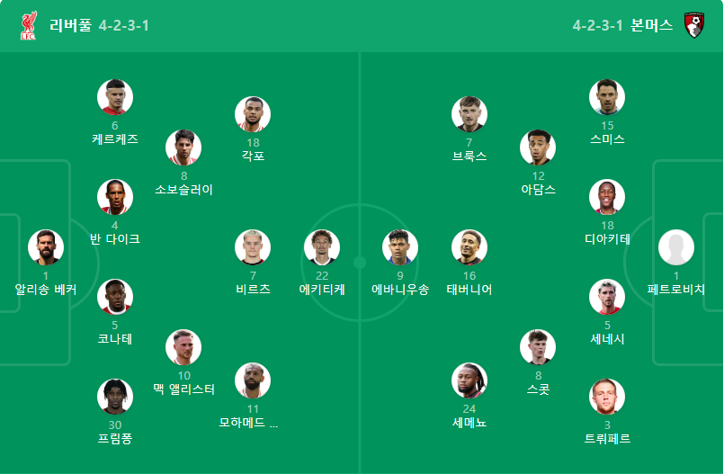
Task: Open 소보슬러이 number 8 player avatar
Action: 183,148
